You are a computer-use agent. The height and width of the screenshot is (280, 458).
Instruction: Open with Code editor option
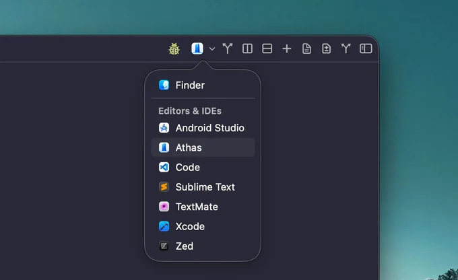203,168
